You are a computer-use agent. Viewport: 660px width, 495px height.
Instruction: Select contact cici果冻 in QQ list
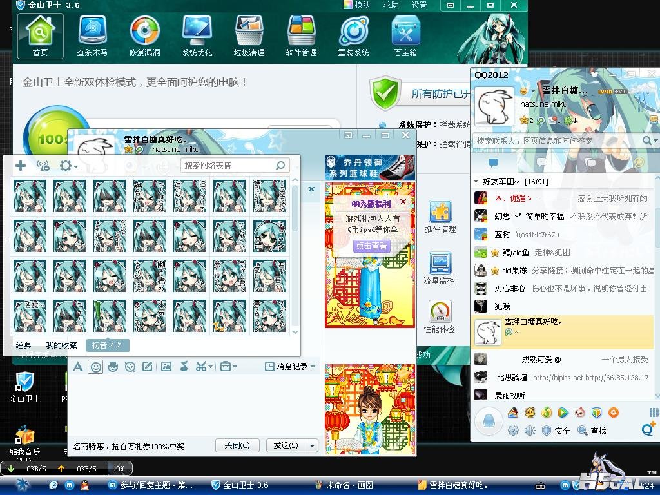(x=563, y=270)
